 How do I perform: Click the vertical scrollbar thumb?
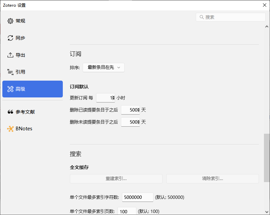pyautogui.click(x=267, y=158)
